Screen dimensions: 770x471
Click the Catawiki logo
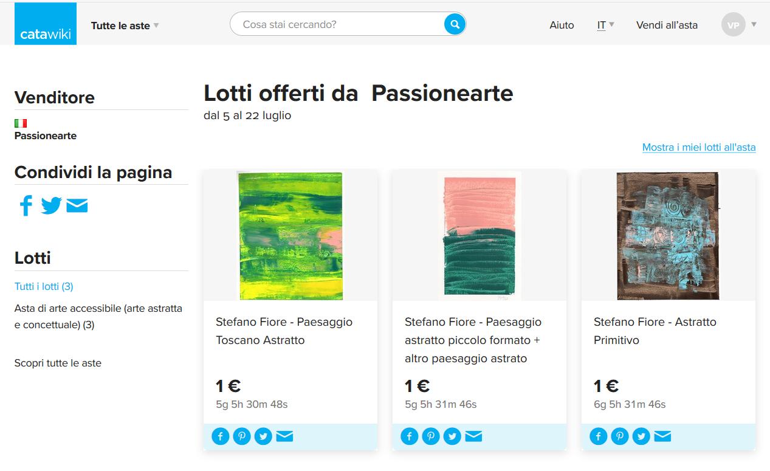click(45, 24)
